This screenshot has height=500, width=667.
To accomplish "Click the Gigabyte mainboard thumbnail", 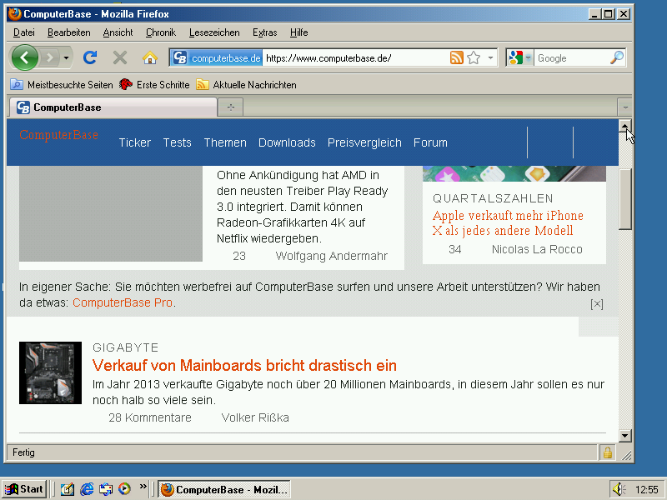I will 50,372.
